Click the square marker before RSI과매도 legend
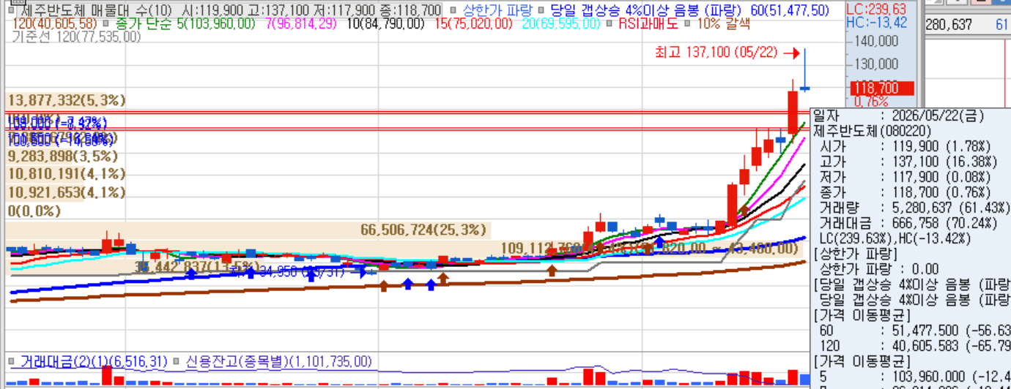Viewport: 1011px width, 389px height. point(610,23)
